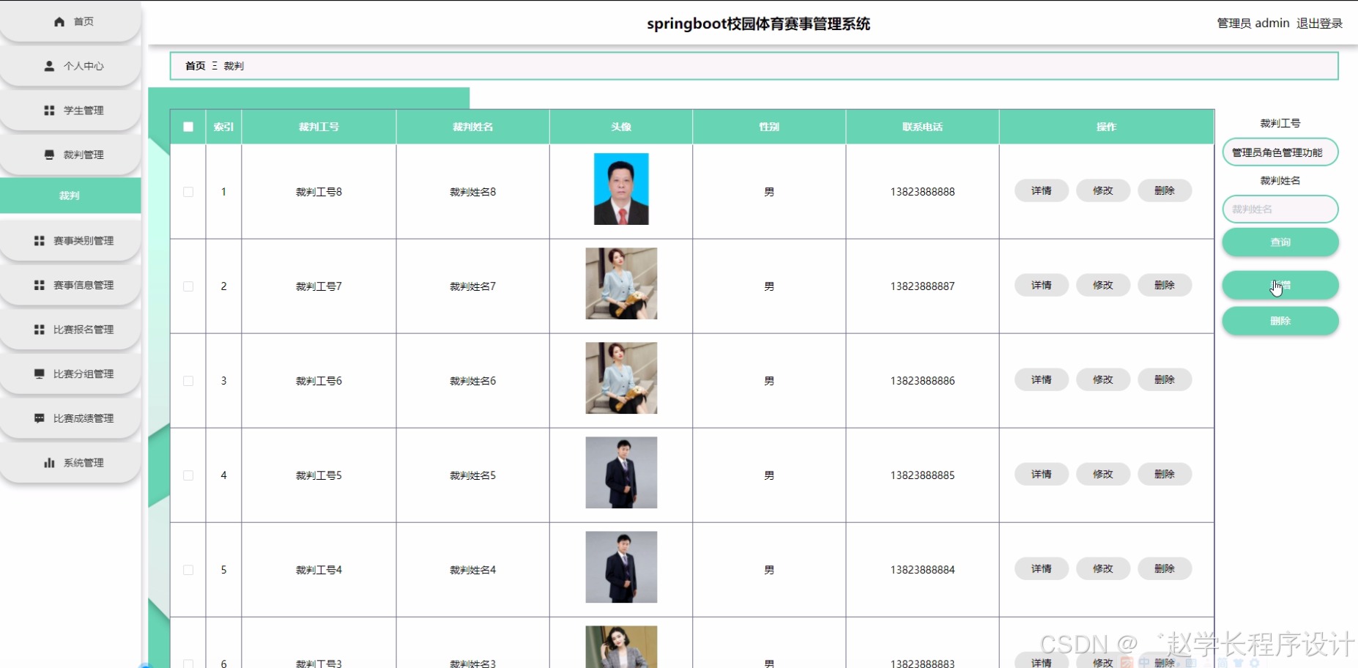
Task: Click the chat icon beside 比赛成绩管理
Action: coord(40,418)
